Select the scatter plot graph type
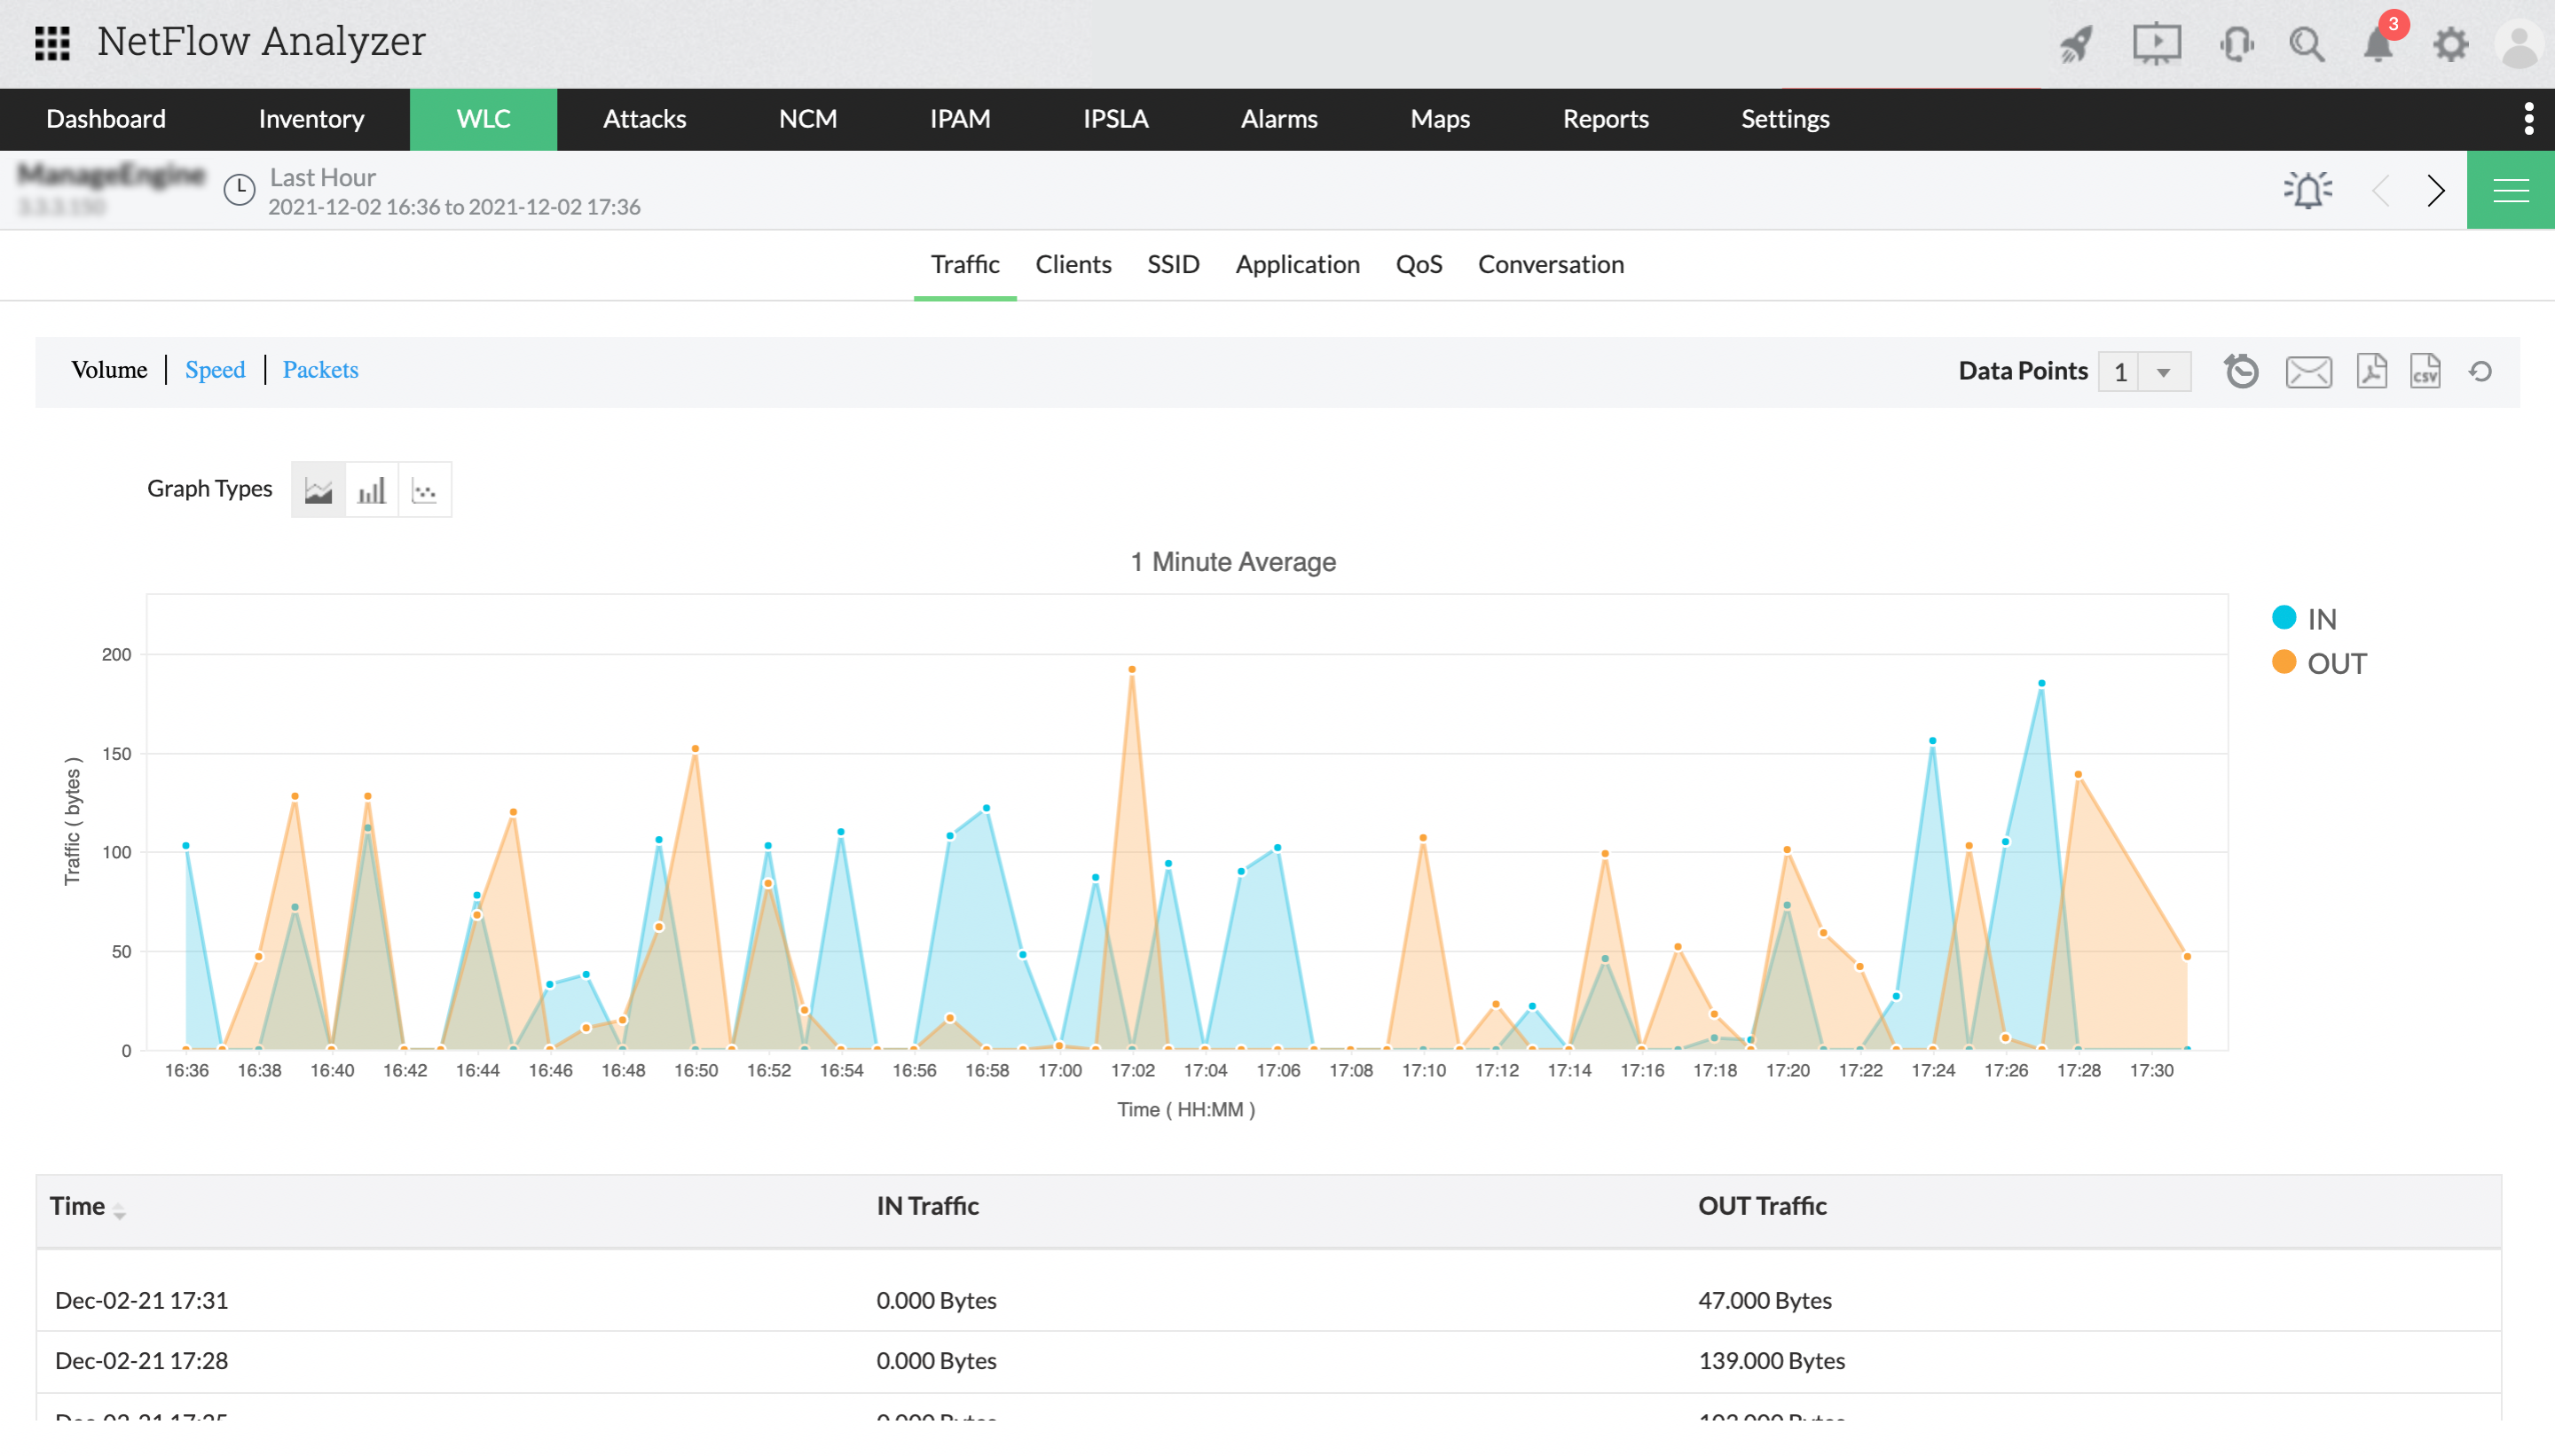This screenshot has width=2555, height=1456. click(x=424, y=490)
